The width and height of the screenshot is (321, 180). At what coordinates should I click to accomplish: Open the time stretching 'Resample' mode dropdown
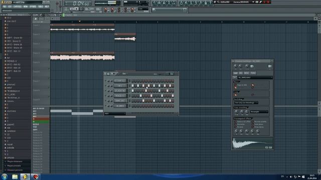pos(259,111)
